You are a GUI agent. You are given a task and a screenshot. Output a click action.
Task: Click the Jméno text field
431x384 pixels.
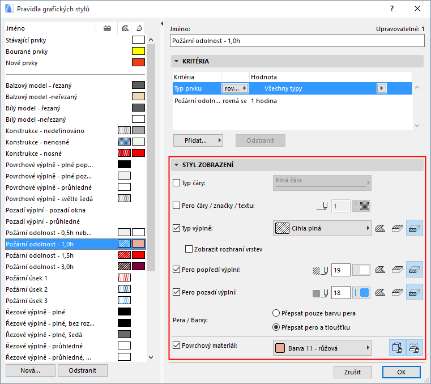coord(297,41)
